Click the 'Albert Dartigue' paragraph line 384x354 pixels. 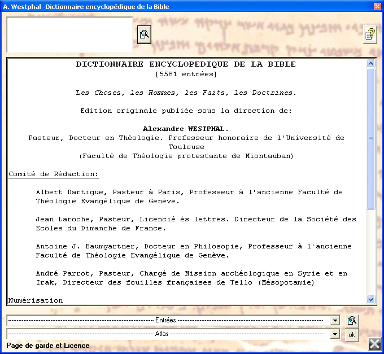coord(189,192)
